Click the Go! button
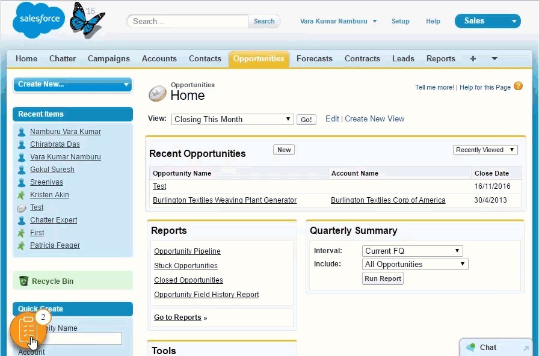 point(306,120)
